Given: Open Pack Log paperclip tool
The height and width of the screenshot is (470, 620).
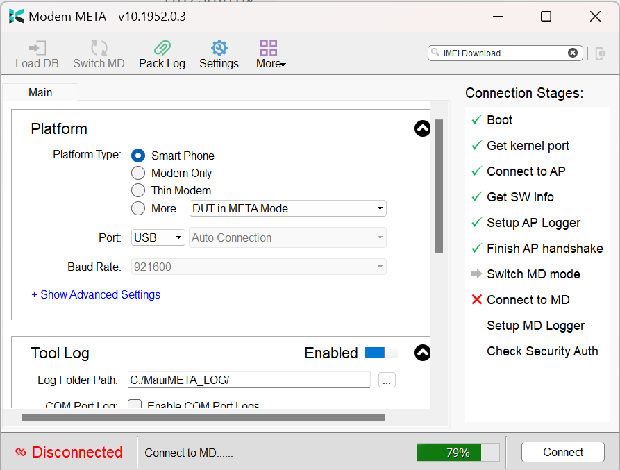Looking at the screenshot, I should pyautogui.click(x=162, y=49).
